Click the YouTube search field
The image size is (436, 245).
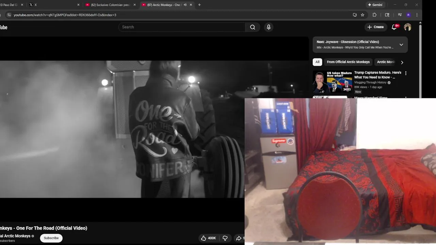tap(182, 27)
